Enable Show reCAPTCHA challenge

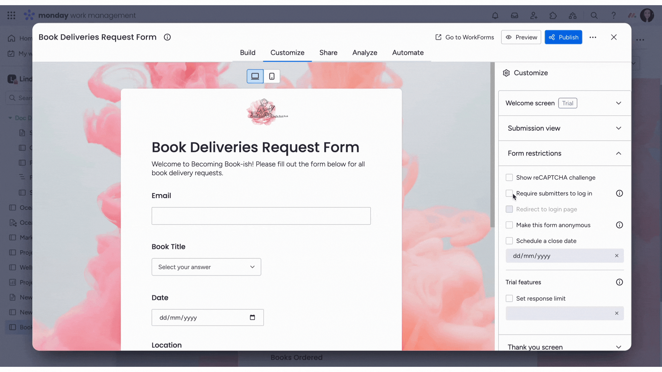tap(509, 177)
